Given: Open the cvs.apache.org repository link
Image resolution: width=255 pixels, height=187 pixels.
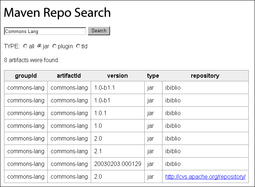Looking at the screenshot, I should (x=205, y=176).
